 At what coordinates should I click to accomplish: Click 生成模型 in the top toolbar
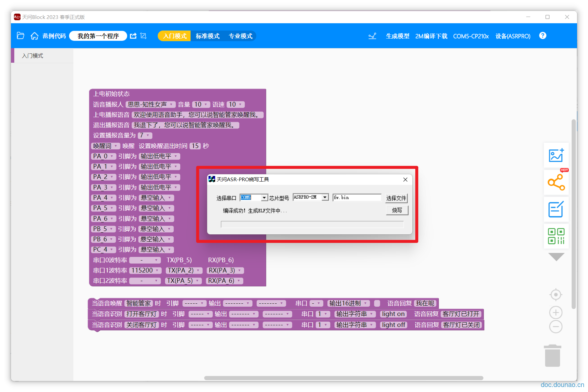[397, 36]
